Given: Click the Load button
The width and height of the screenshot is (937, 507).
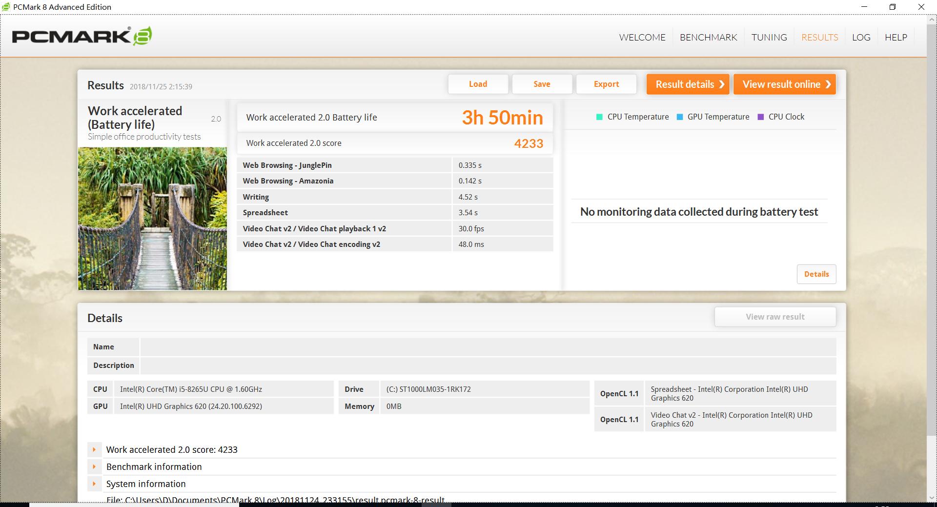Looking at the screenshot, I should tap(478, 84).
